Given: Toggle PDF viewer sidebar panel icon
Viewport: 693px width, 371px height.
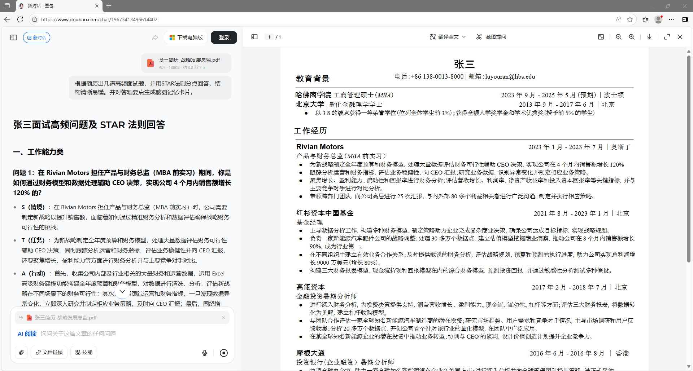Looking at the screenshot, I should pyautogui.click(x=254, y=37).
